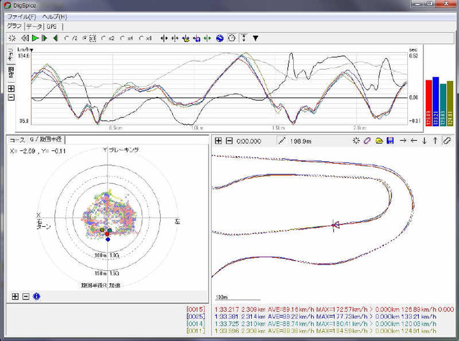The image size is (459, 341).
Task: Click the blue info icon under G plot
Action: [36, 296]
